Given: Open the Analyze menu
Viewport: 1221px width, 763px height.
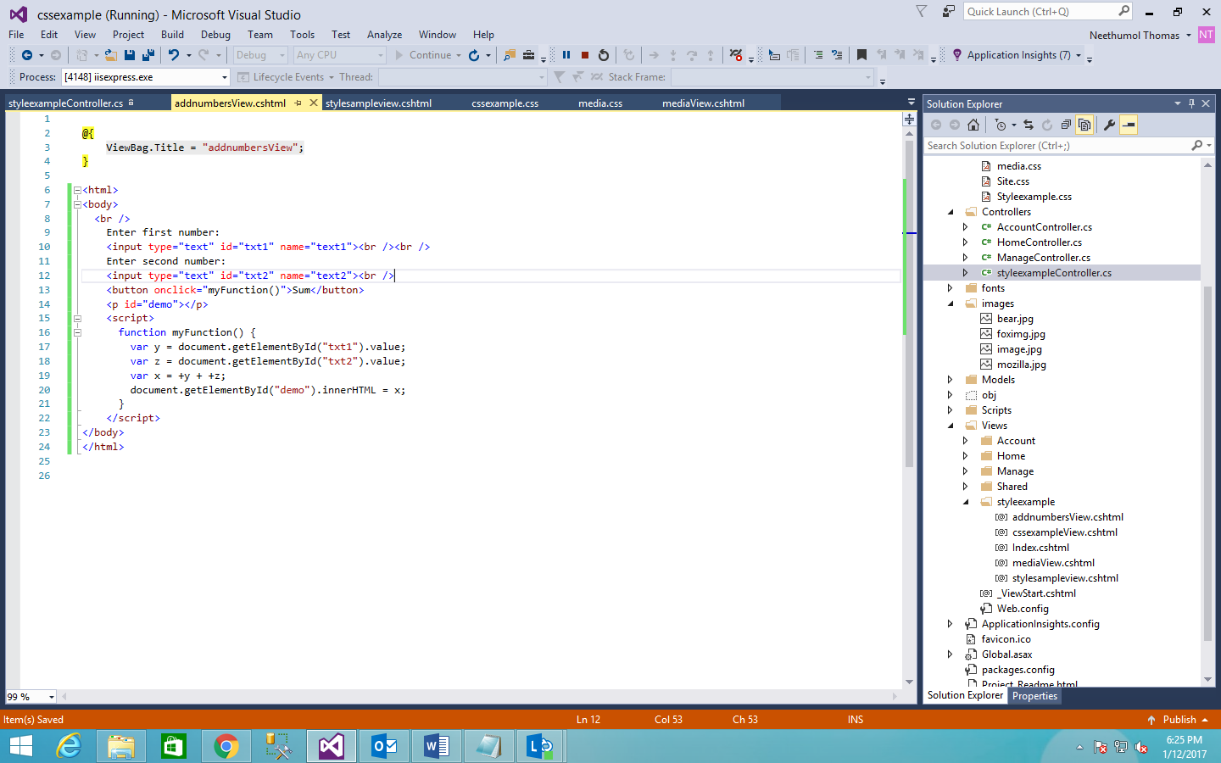Looking at the screenshot, I should pyautogui.click(x=384, y=35).
